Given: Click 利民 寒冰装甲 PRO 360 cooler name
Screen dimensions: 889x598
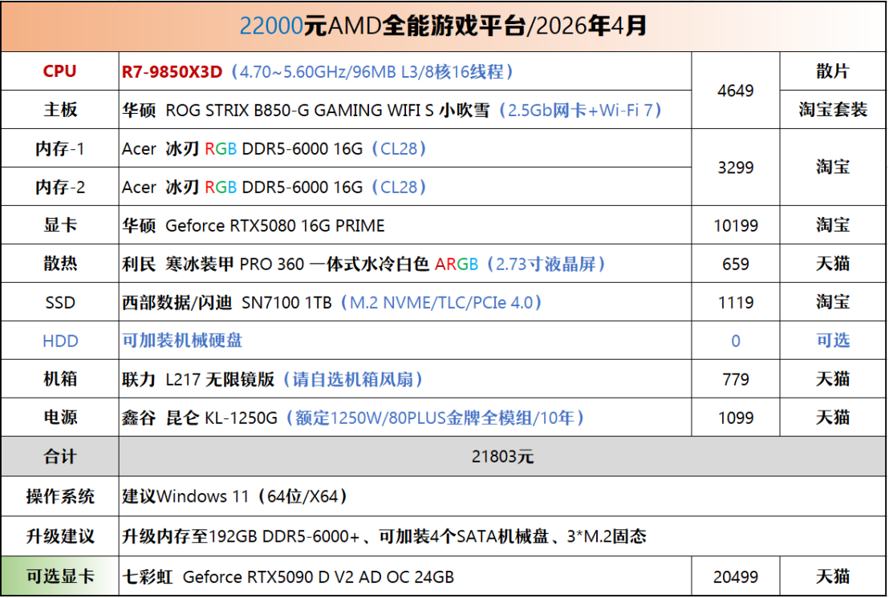Looking at the screenshot, I should pos(275,264).
